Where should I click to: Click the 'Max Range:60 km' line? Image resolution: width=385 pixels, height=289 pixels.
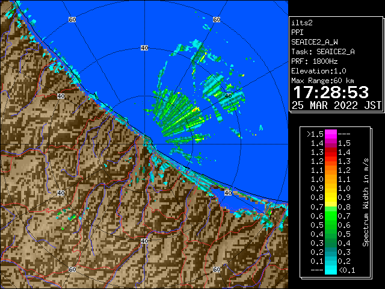(322, 81)
